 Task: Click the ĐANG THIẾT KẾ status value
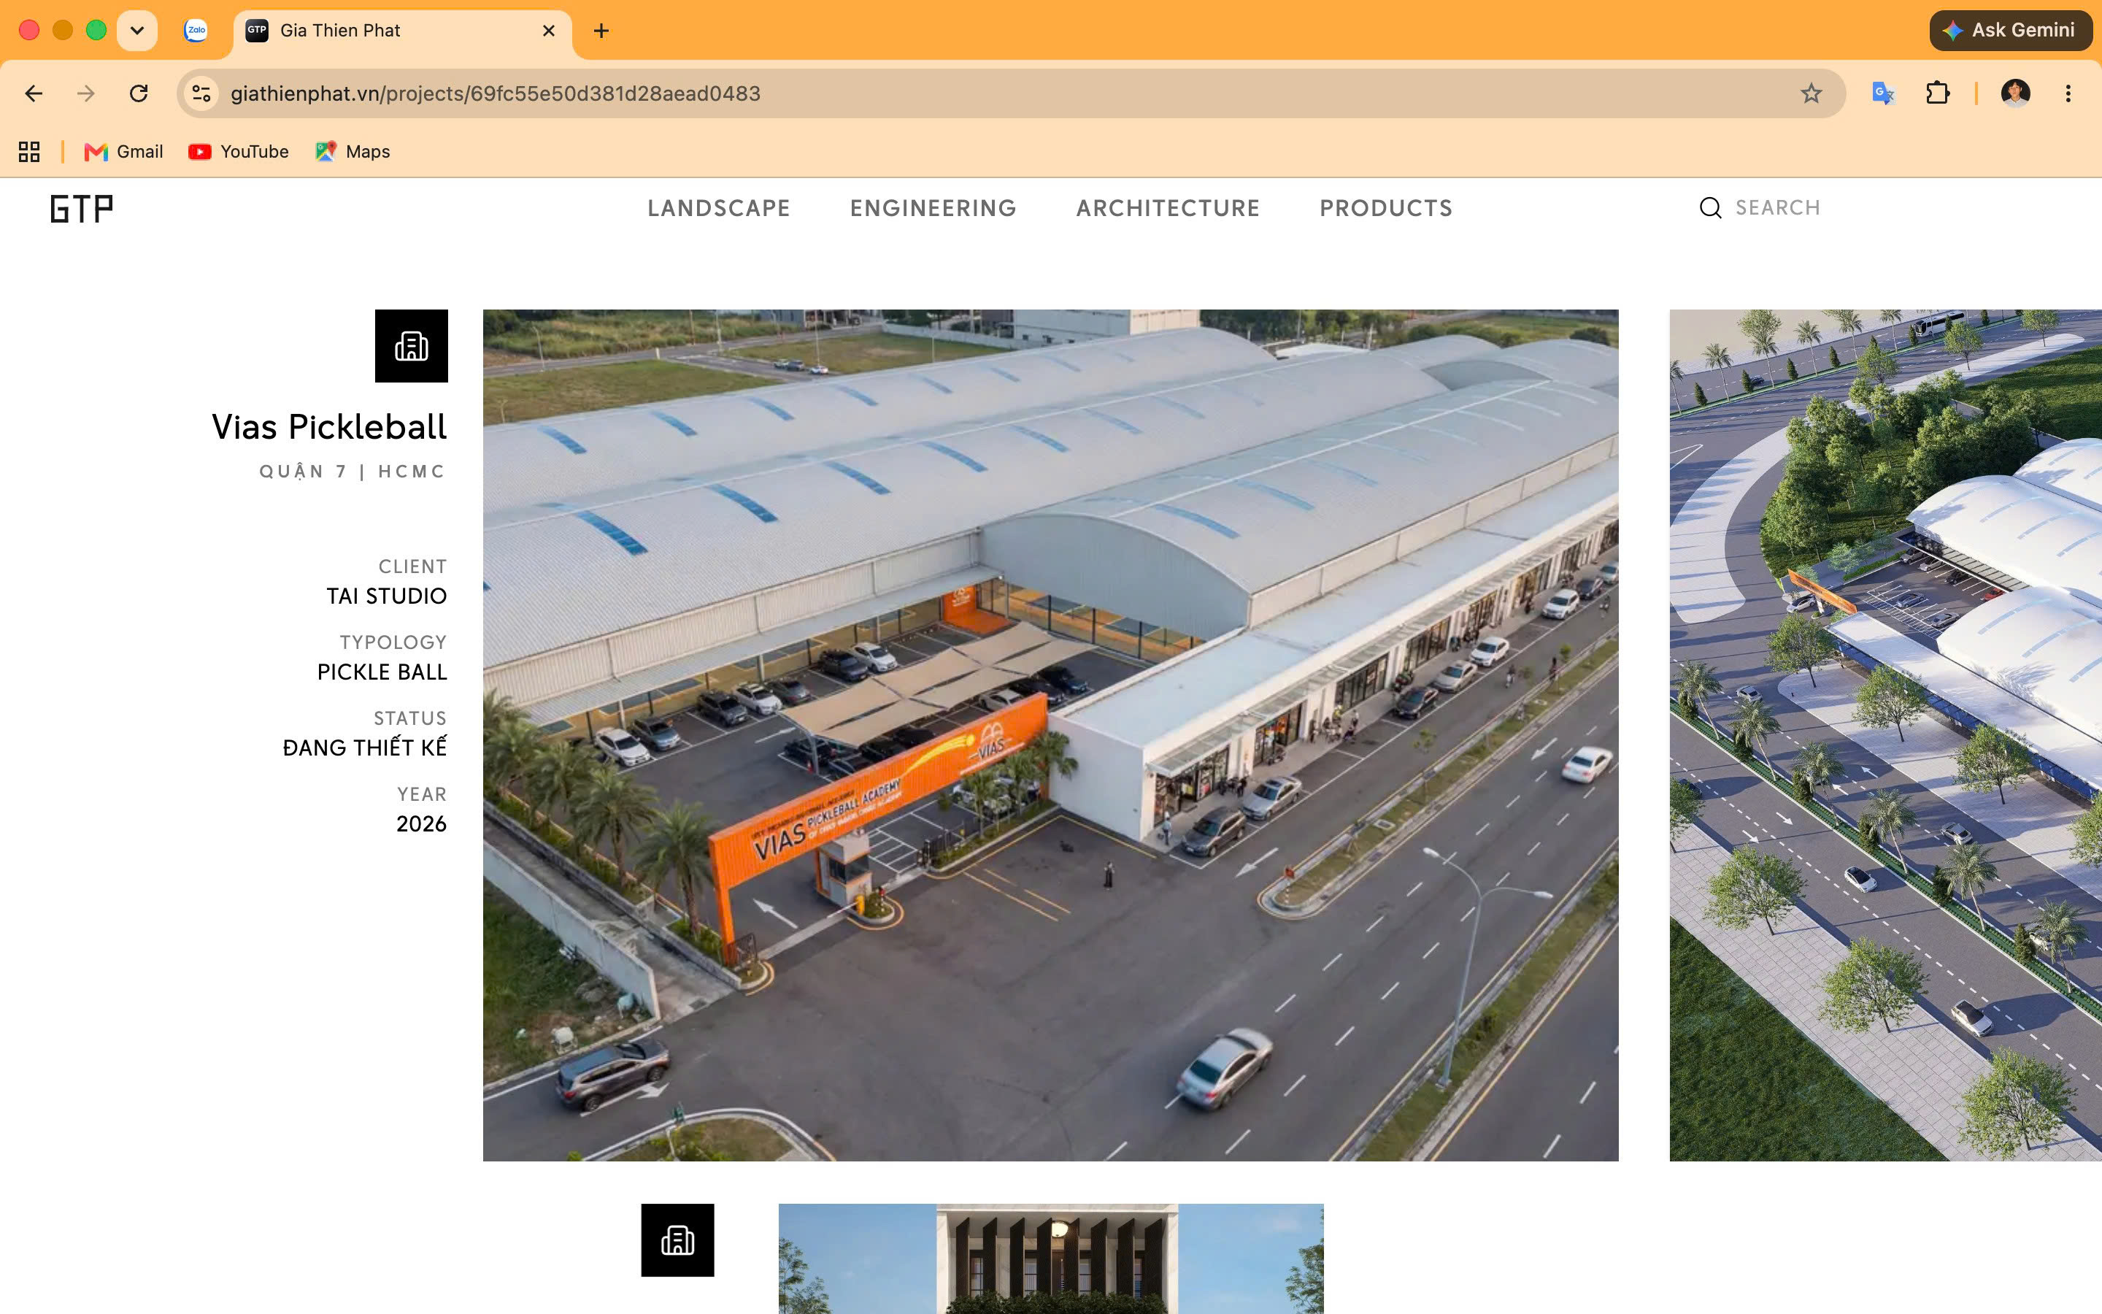pos(365,748)
